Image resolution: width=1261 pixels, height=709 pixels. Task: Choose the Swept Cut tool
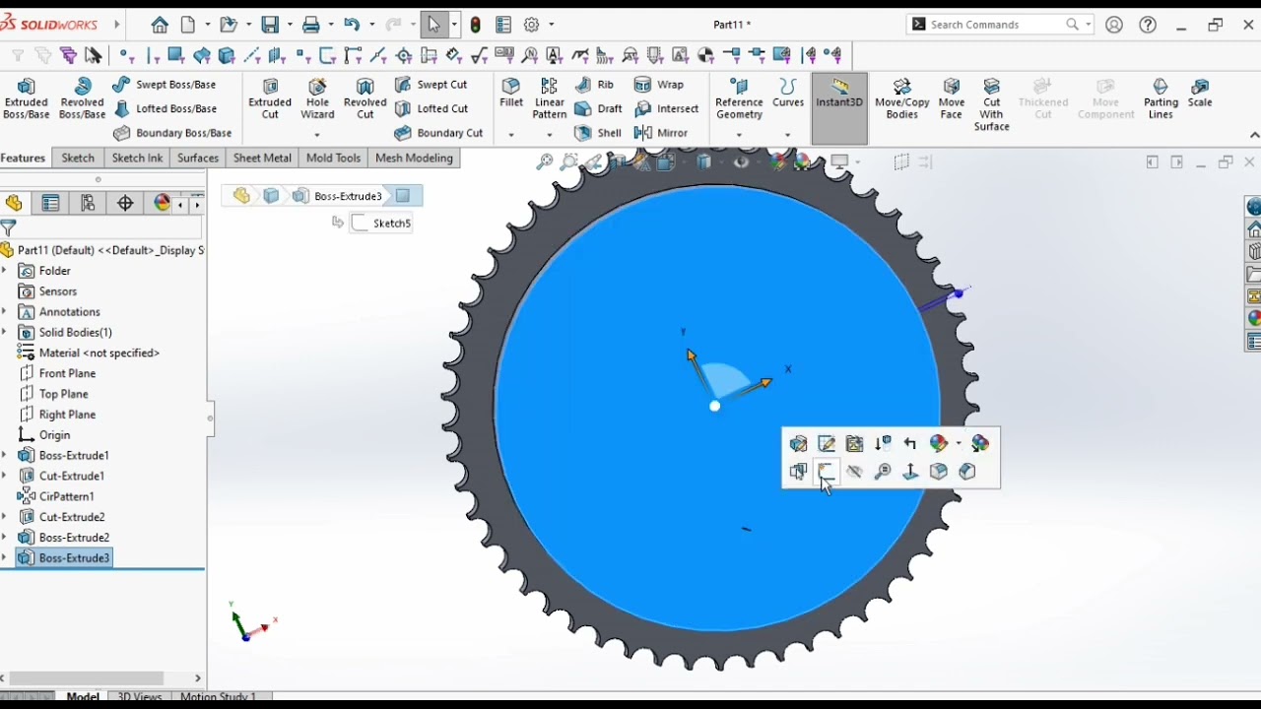[431, 85]
